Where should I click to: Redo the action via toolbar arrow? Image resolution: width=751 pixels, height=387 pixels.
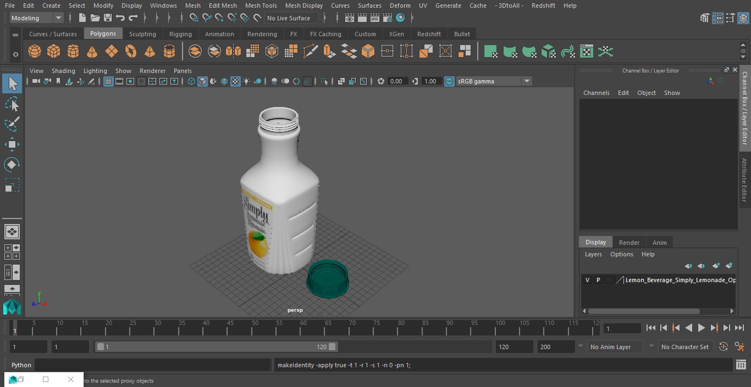133,18
